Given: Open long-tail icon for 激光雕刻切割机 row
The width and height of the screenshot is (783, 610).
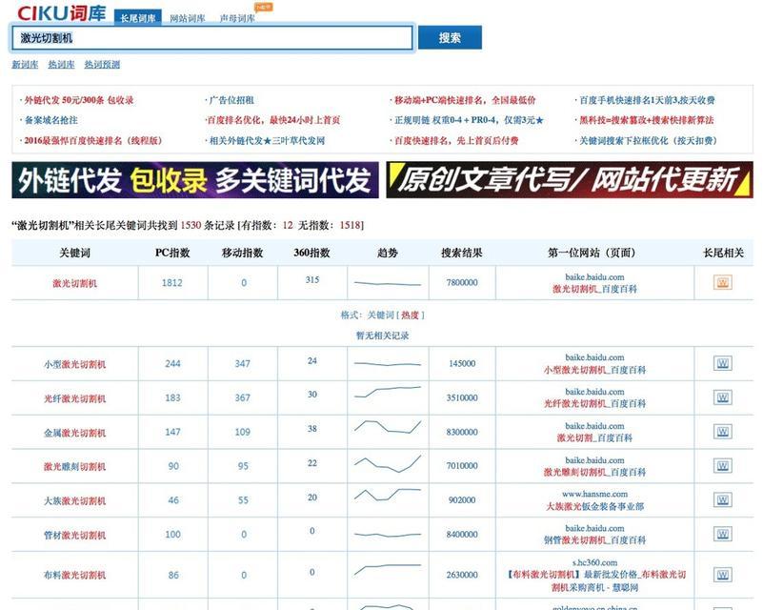Looking at the screenshot, I should (x=723, y=466).
